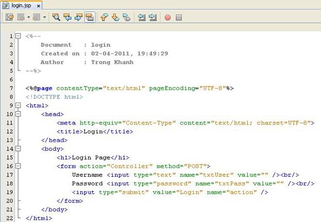Click line number 22 in gutter

click(x=10, y=218)
